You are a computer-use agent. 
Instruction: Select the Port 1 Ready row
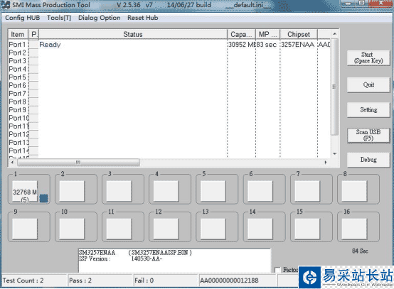(x=169, y=45)
